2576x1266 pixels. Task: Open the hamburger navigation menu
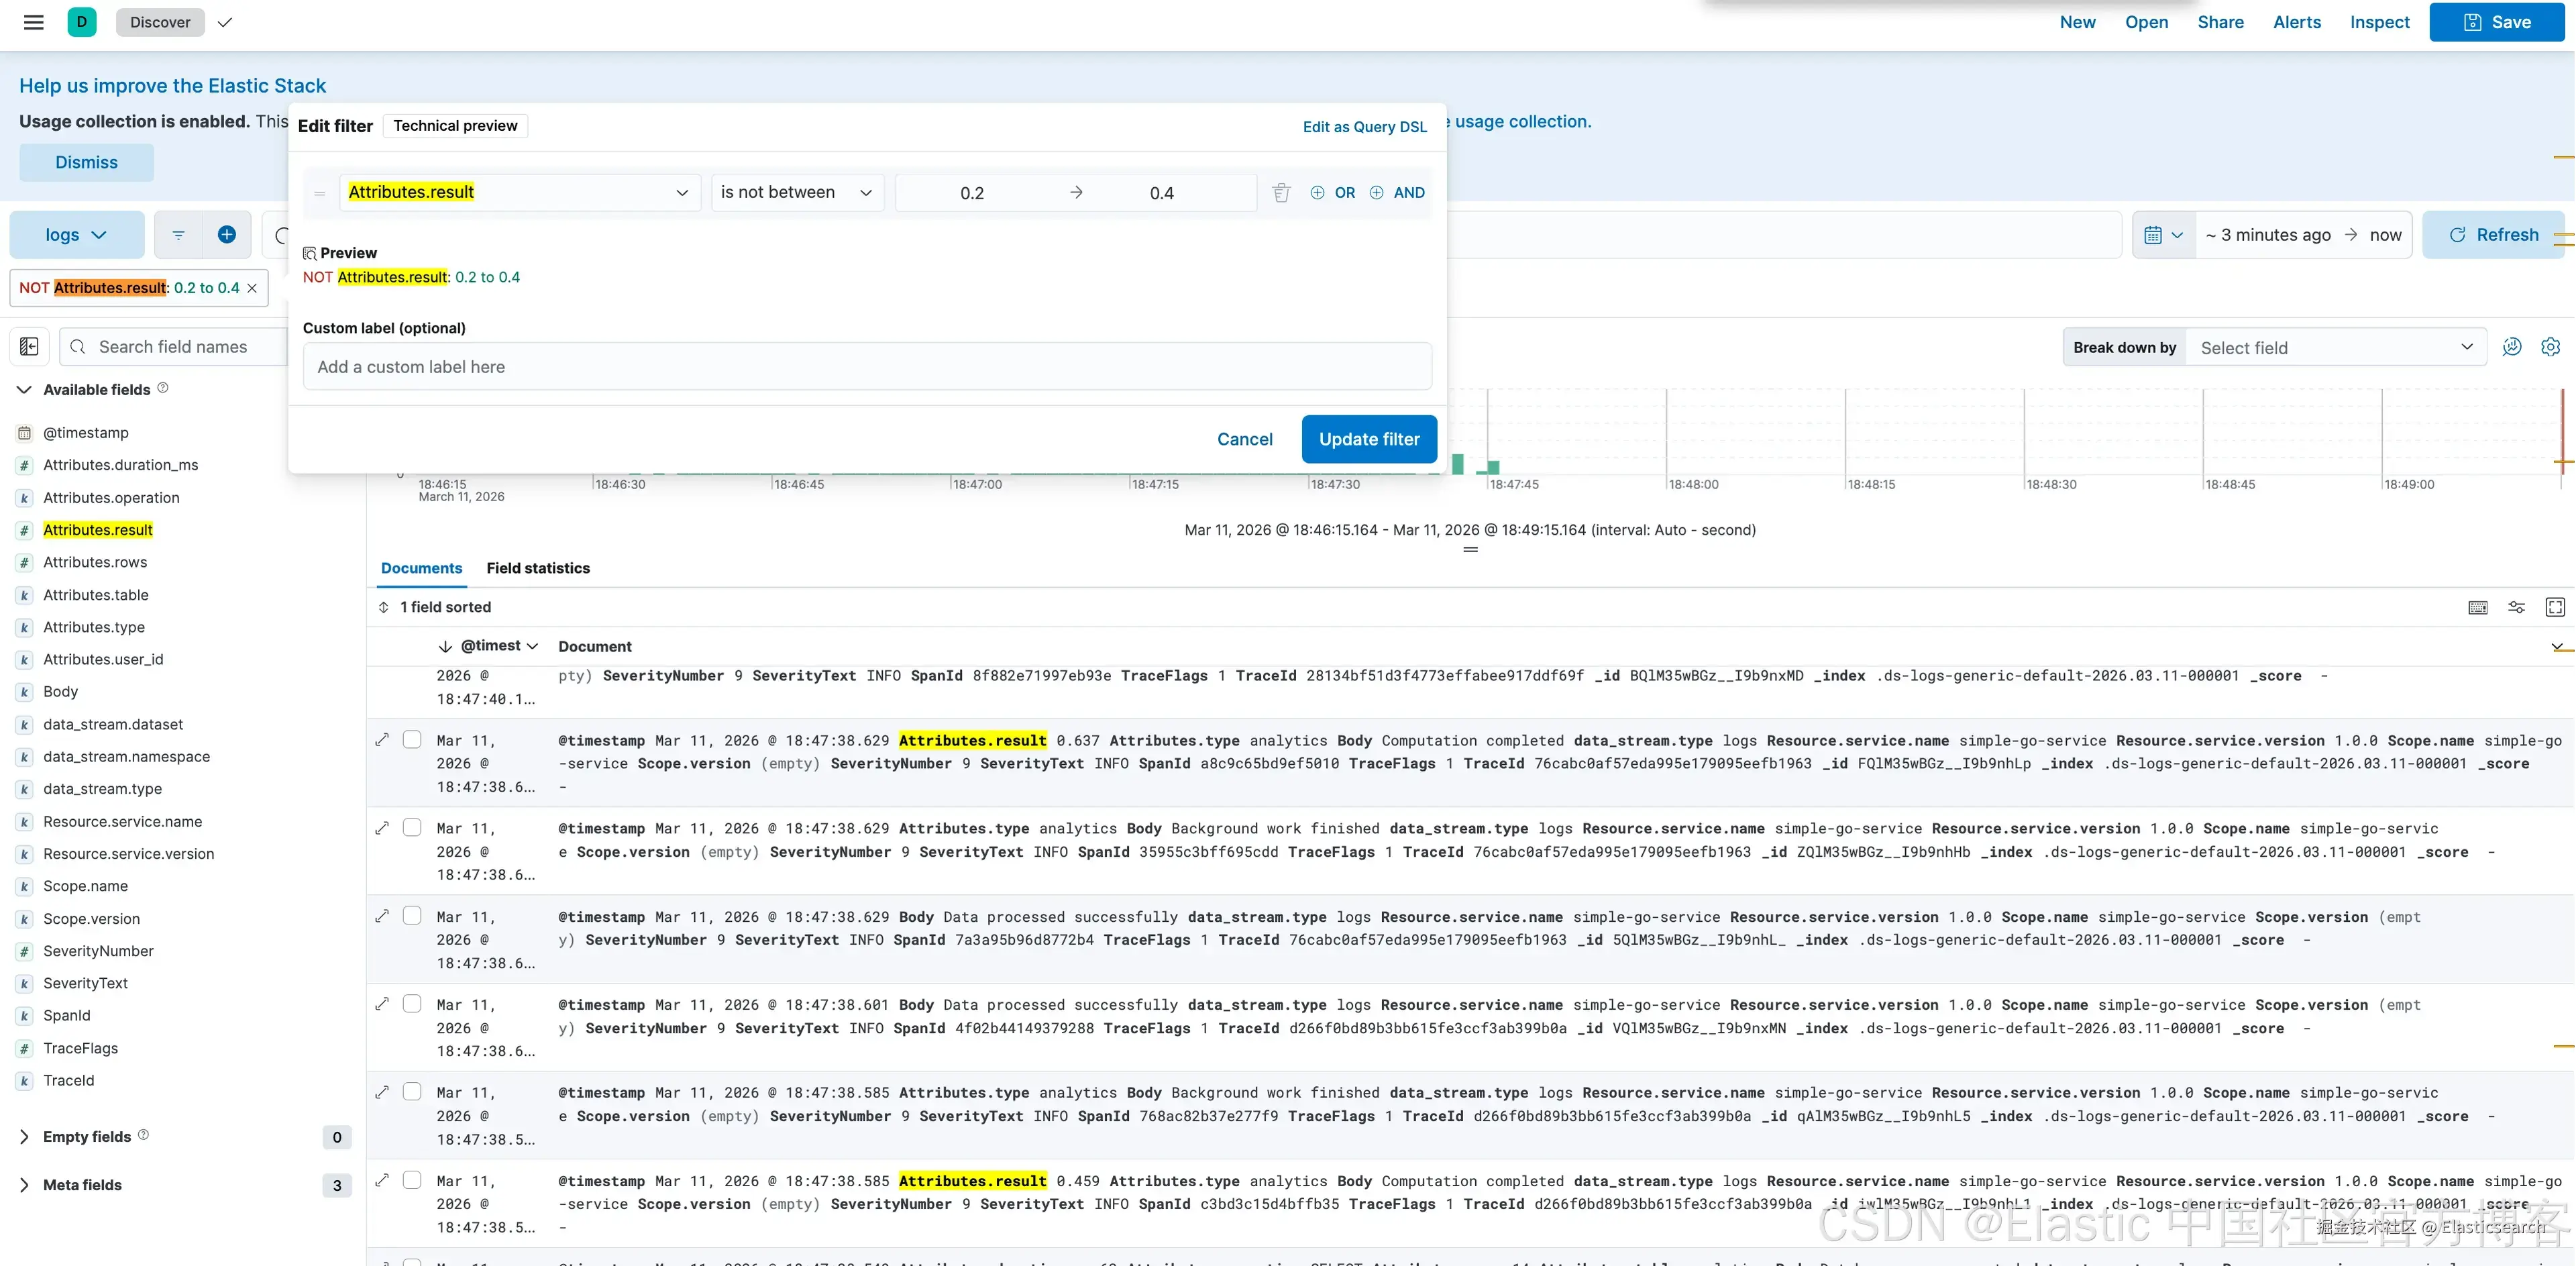(33, 22)
